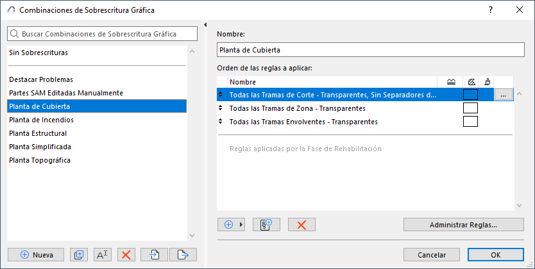The height and width of the screenshot is (269, 535).
Task: Click the fill swatch for the Tramas Envolventes rule
Action: tap(470, 122)
